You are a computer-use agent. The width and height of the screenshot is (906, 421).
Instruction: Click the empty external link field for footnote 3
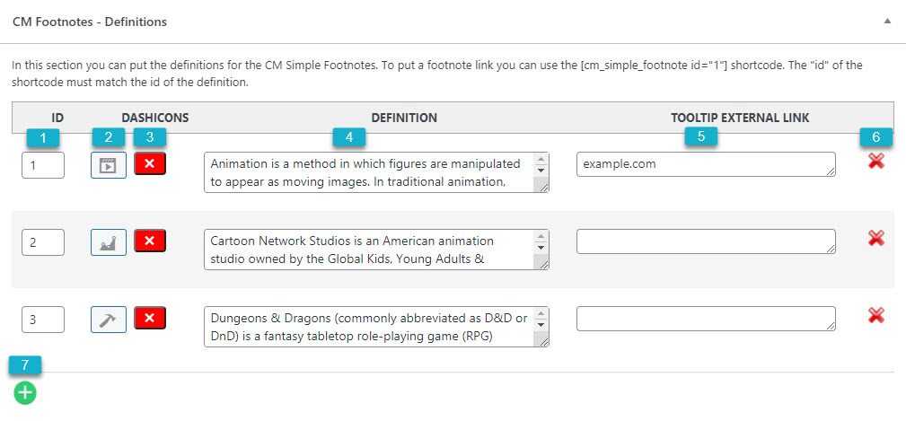pos(706,318)
